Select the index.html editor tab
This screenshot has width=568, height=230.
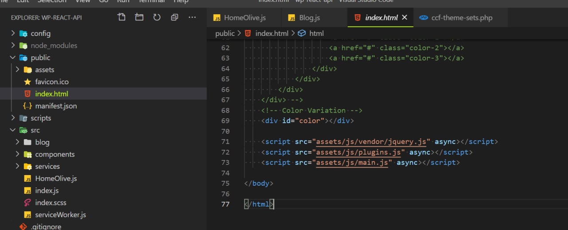(x=381, y=18)
